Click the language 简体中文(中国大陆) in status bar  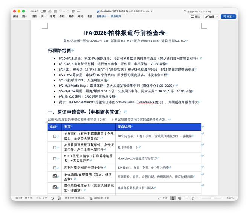pyautogui.click(x=75, y=198)
